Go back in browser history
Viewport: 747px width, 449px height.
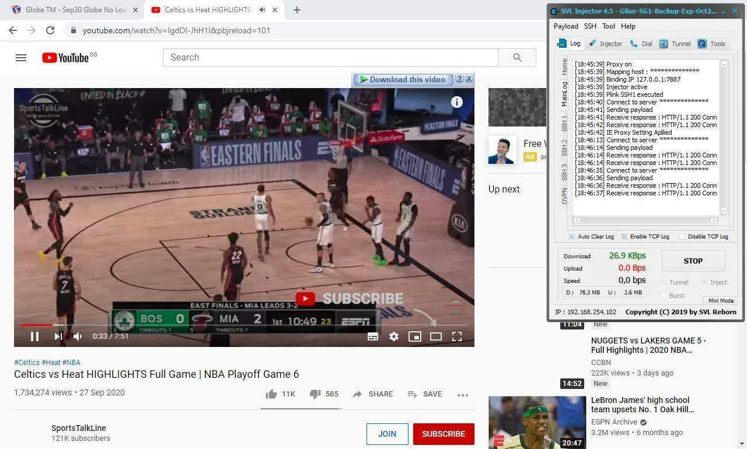[13, 30]
